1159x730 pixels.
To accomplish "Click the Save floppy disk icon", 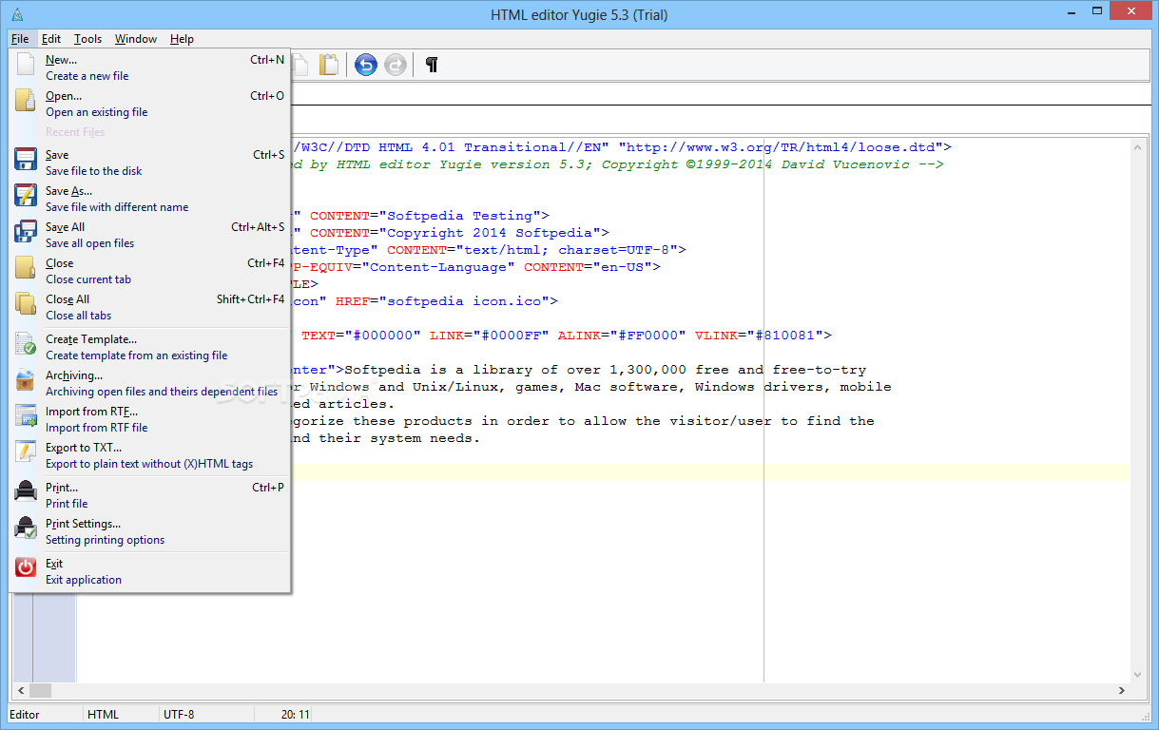I will pyautogui.click(x=25, y=160).
